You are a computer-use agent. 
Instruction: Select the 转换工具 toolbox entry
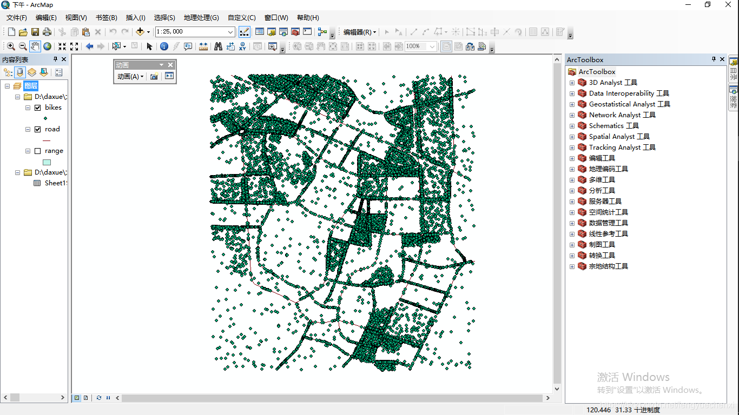click(602, 256)
